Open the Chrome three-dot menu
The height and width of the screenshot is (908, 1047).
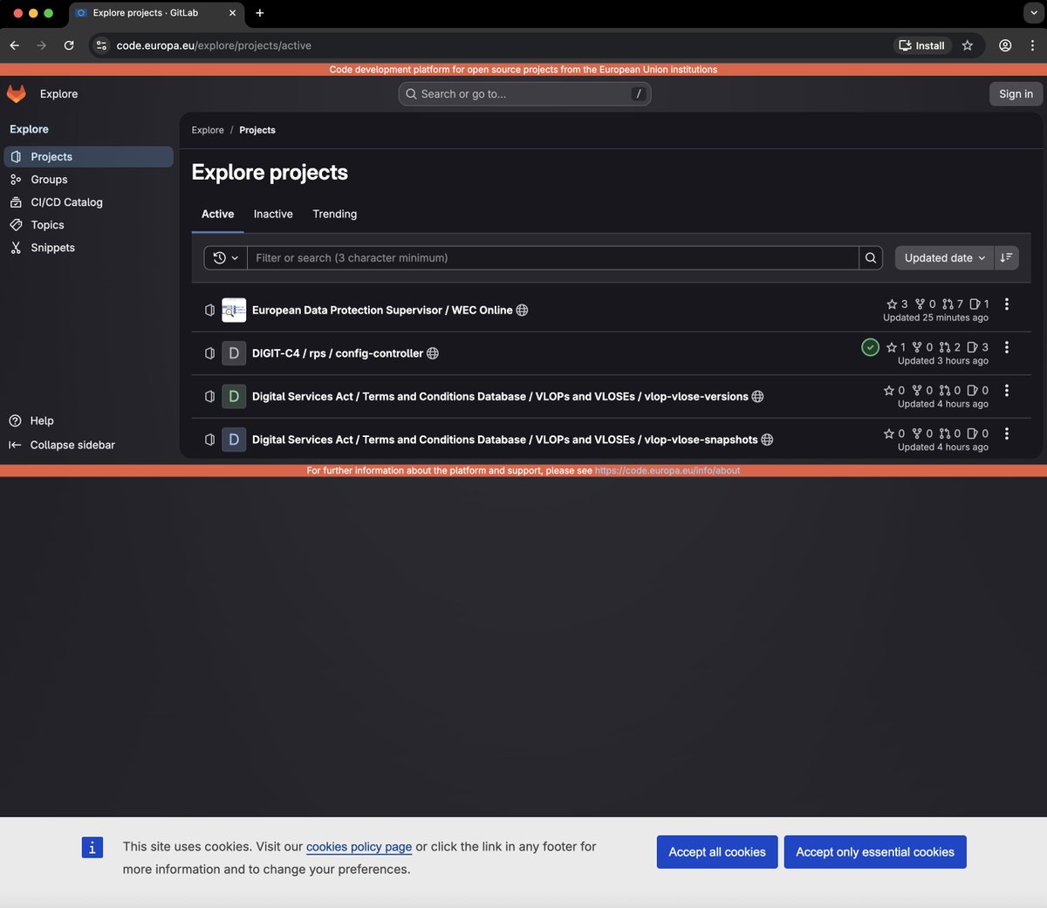tap(1032, 45)
